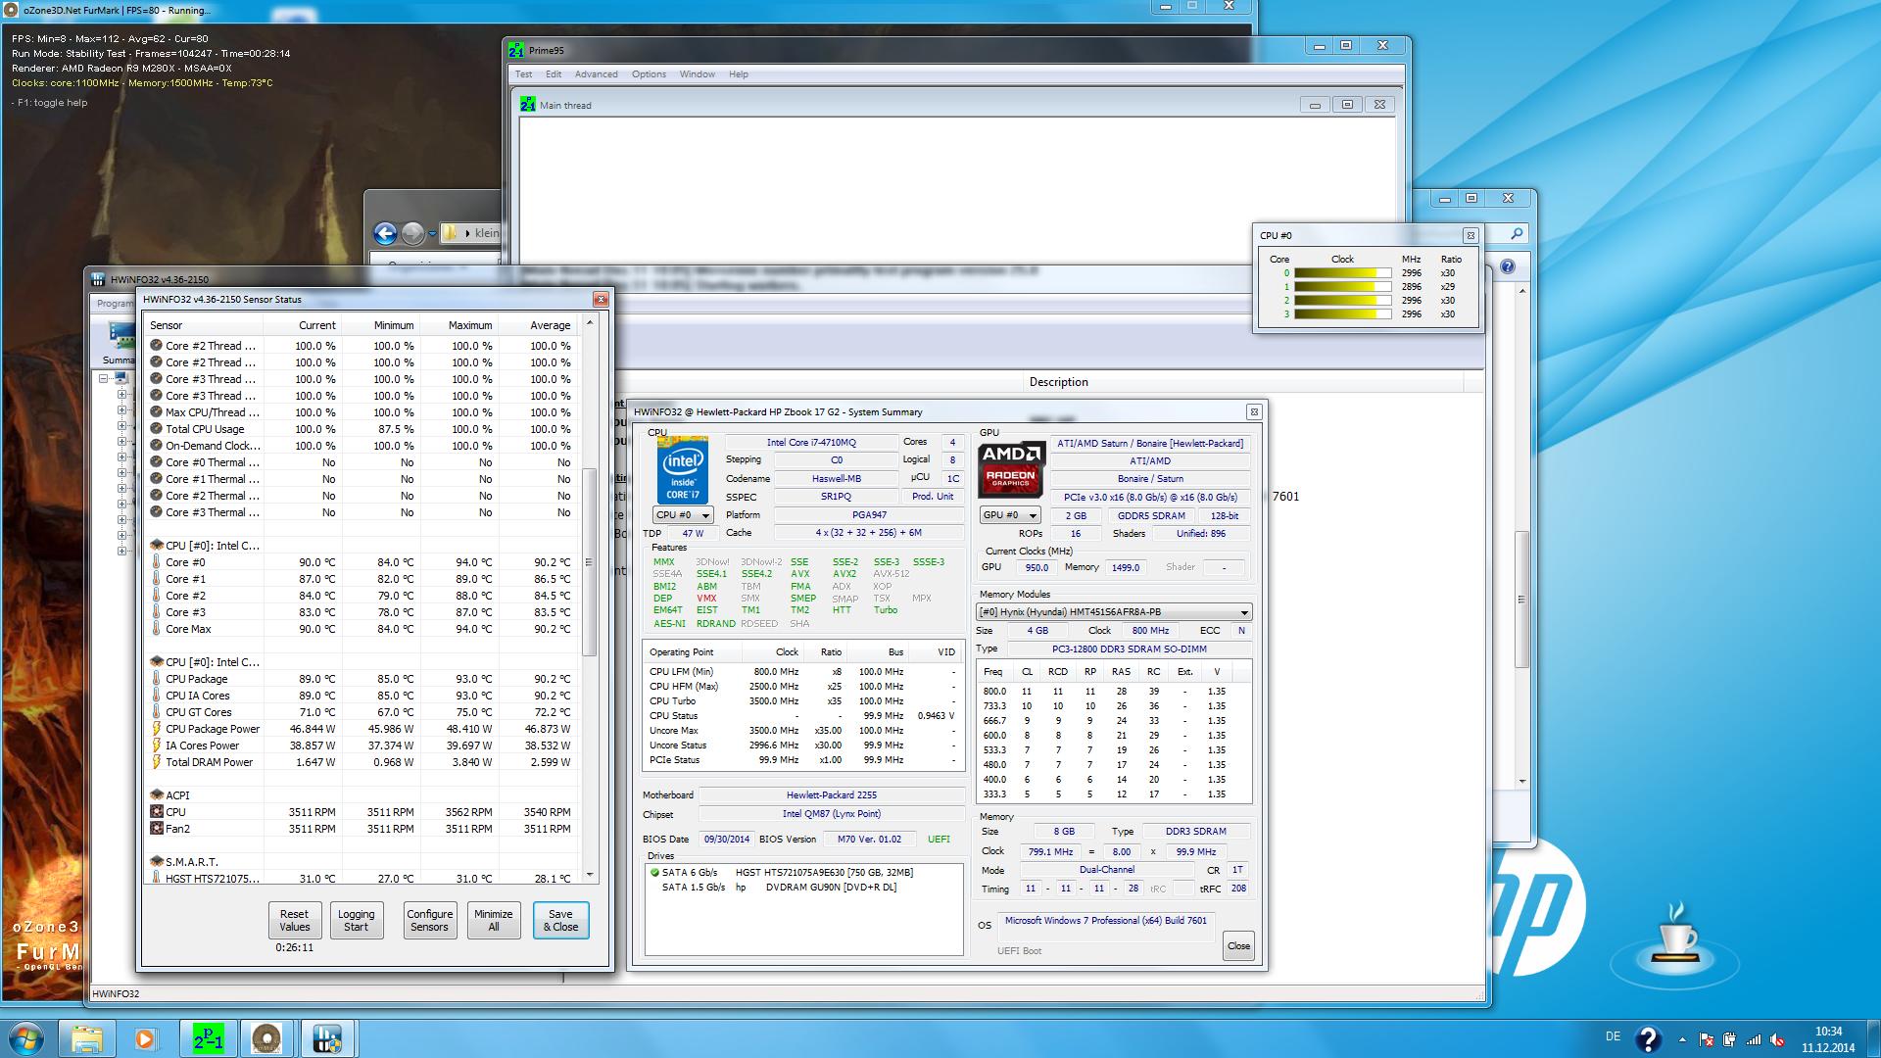Click the volume icon in system tray
The width and height of the screenshot is (1881, 1058).
click(1777, 1040)
